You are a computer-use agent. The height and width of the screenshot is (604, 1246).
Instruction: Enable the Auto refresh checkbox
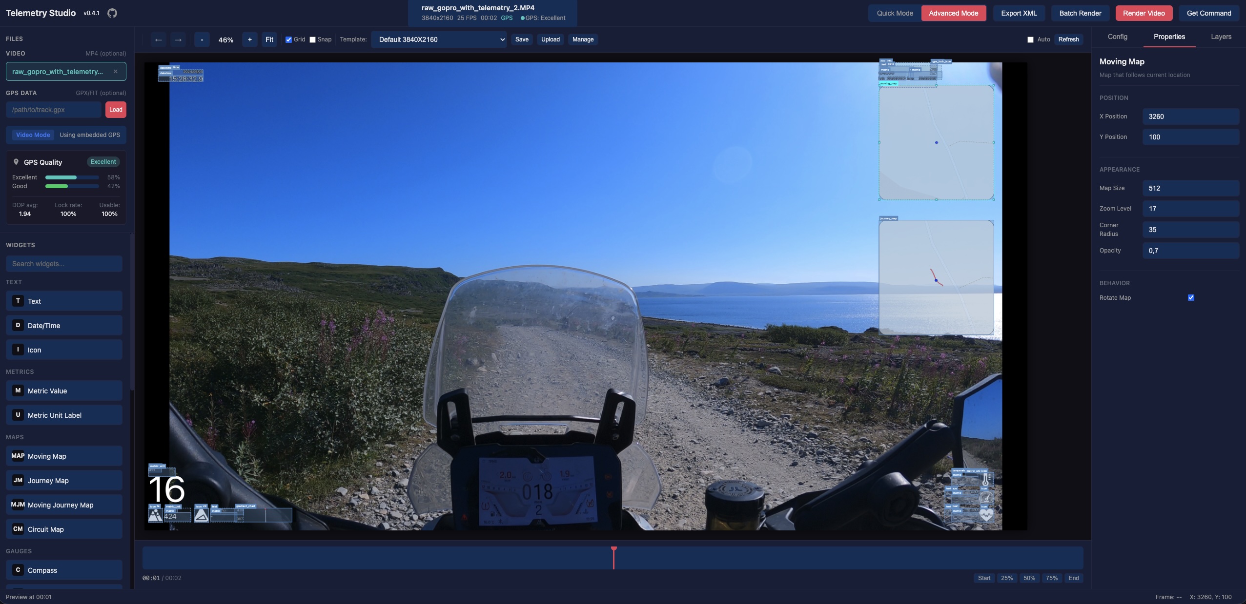click(1030, 39)
